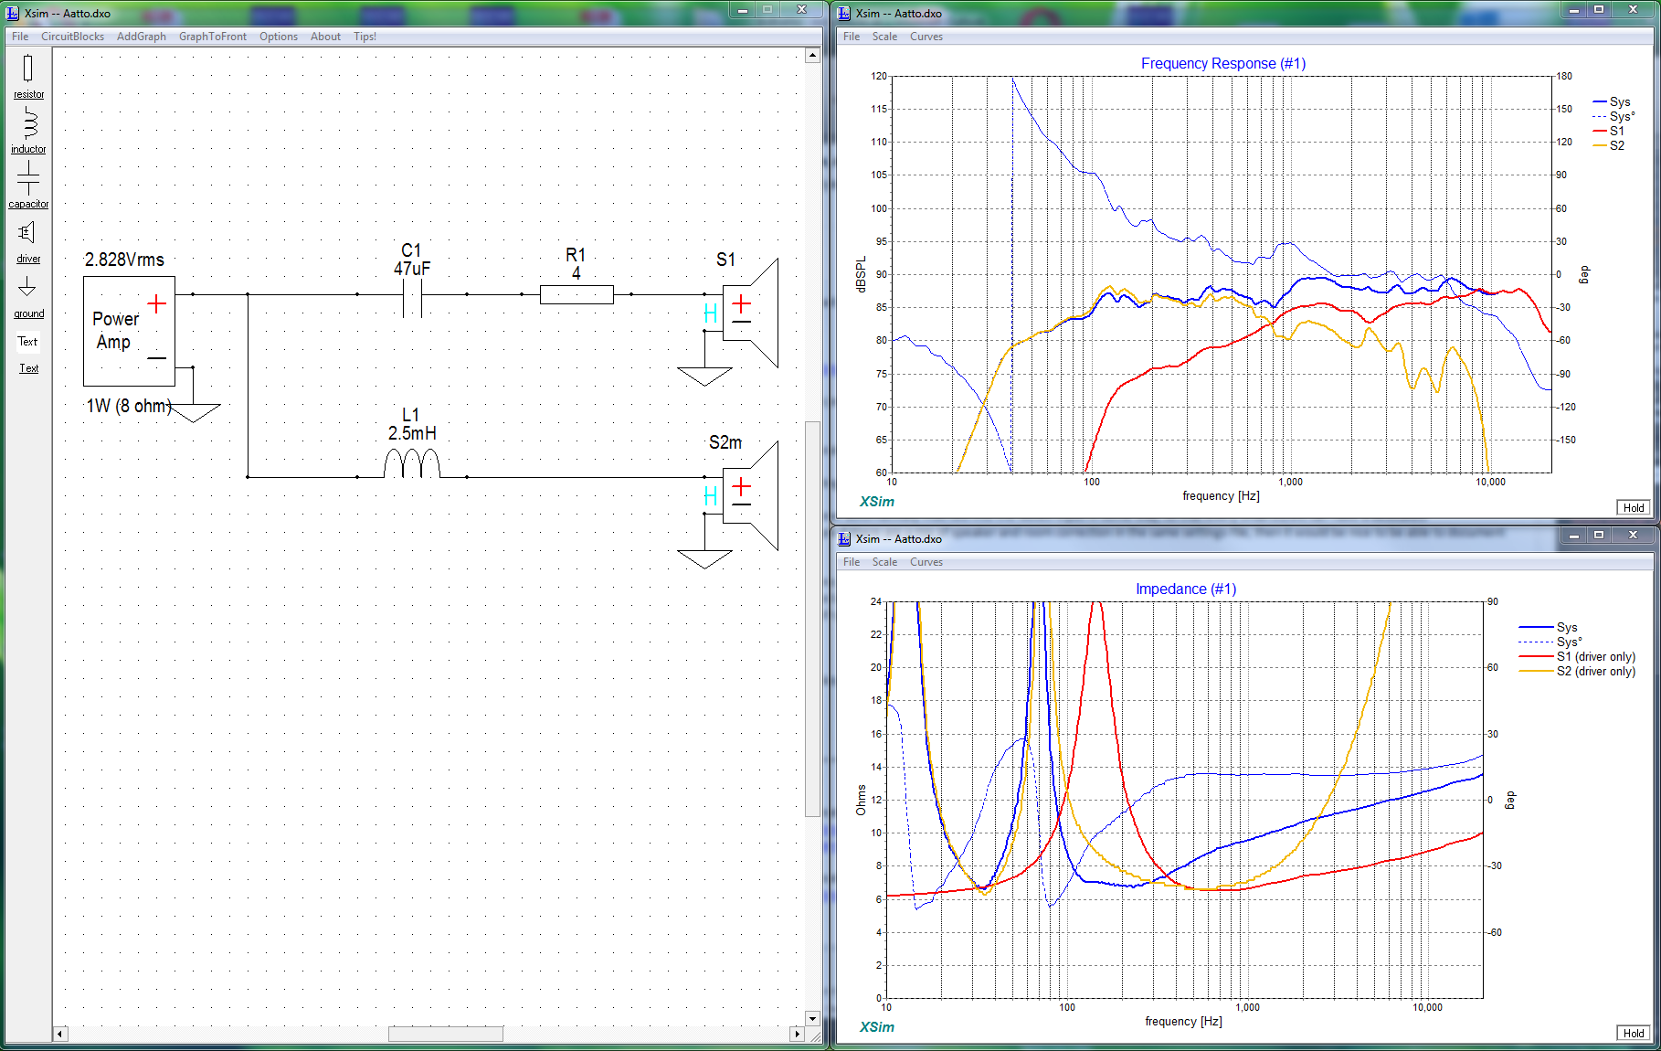Click the Sys legend entry in Frequency Response
This screenshot has height=1051, width=1661.
(x=1612, y=101)
